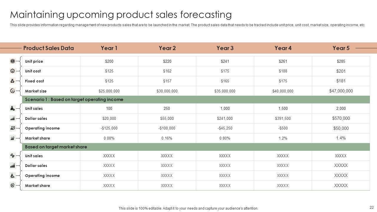Select the bar chart icon beside the XXXXX Dollar sales row
The height and width of the screenshot is (212, 377).
[x=13, y=165]
